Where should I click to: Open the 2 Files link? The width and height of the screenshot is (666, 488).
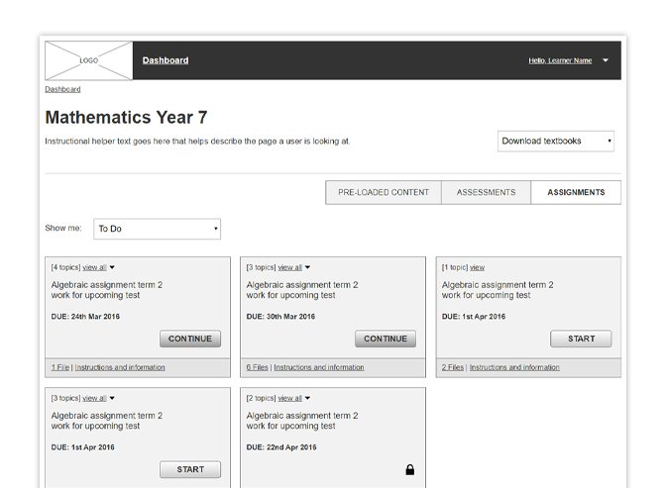452,367
